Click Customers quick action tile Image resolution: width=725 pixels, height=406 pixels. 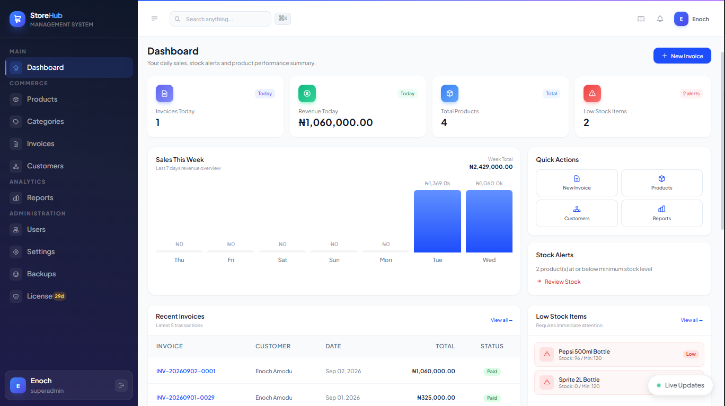[577, 213]
